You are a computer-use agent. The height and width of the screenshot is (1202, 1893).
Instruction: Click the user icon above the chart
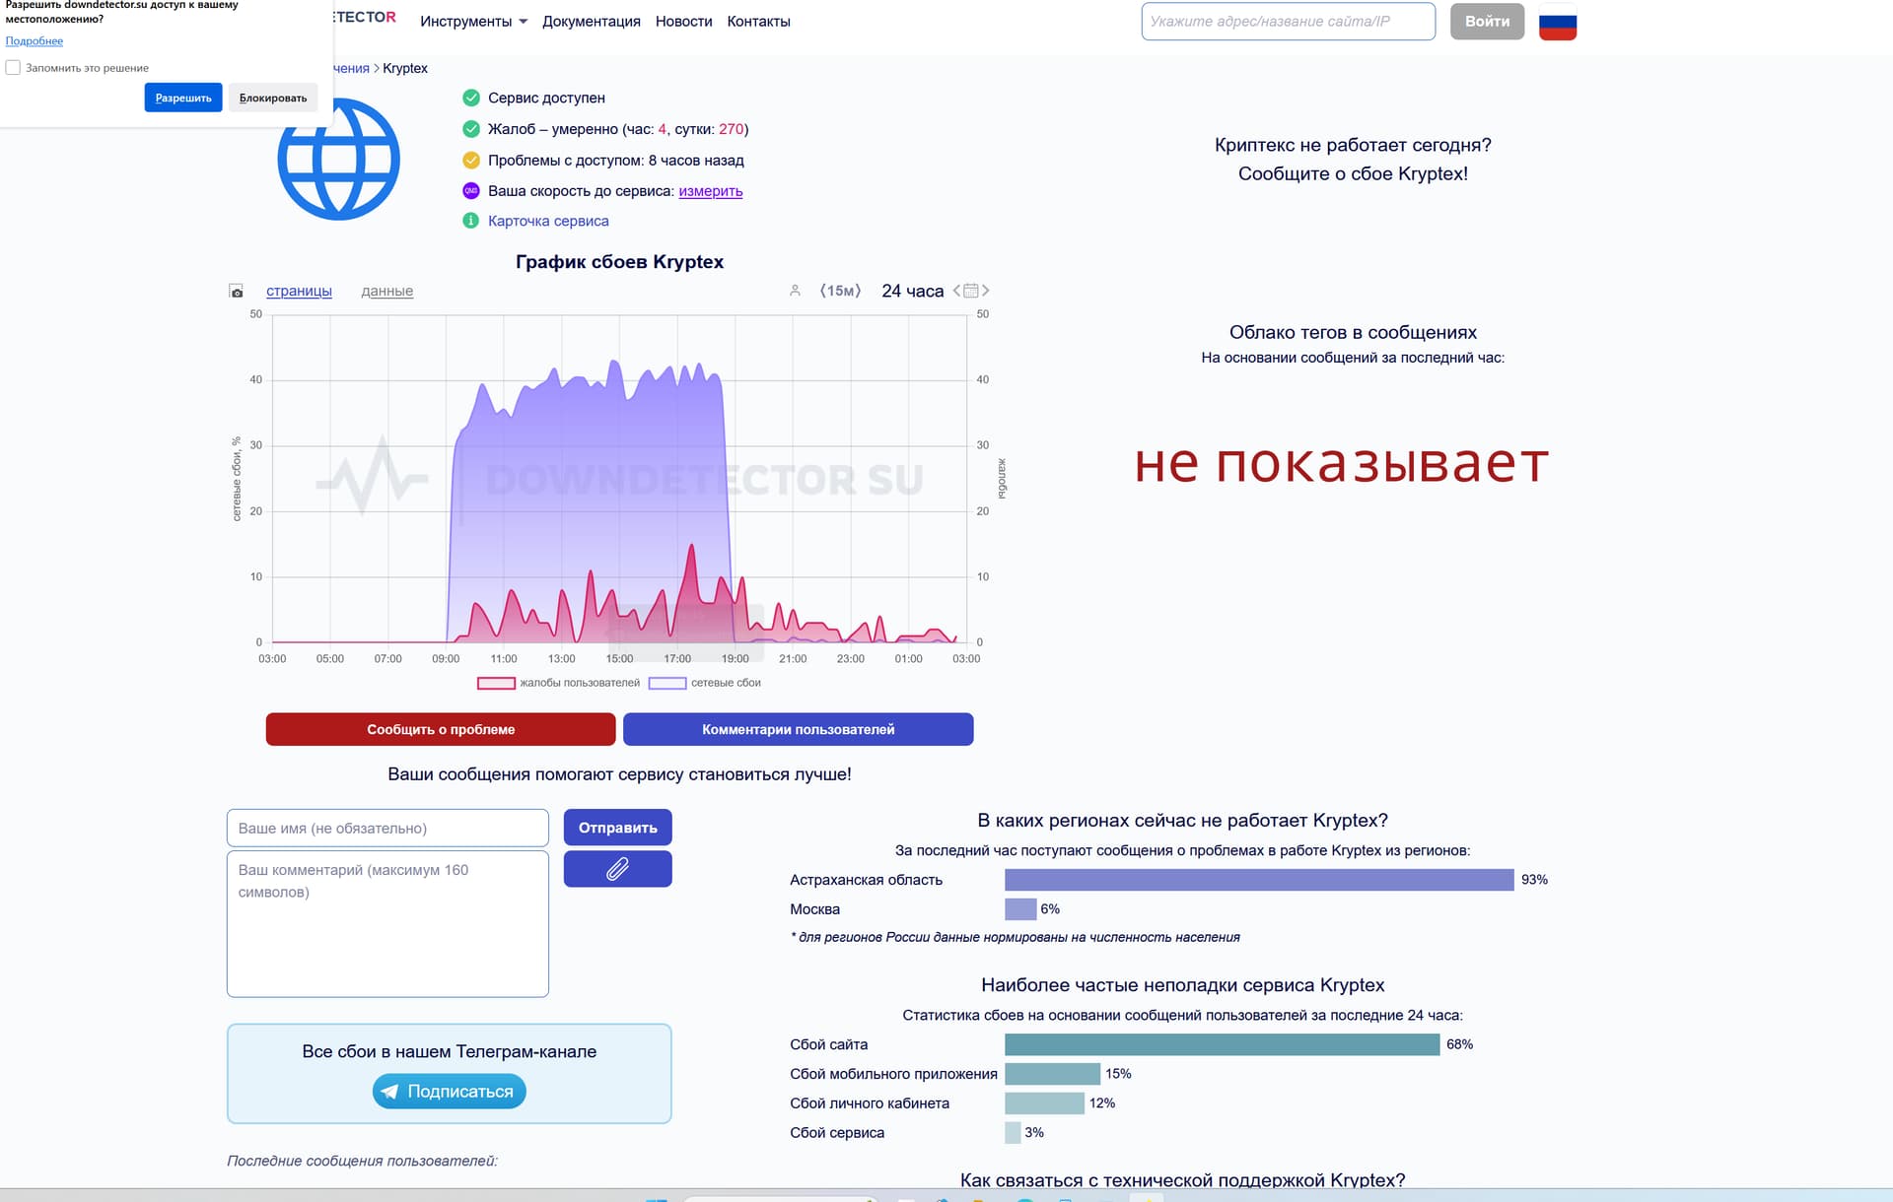coord(795,291)
